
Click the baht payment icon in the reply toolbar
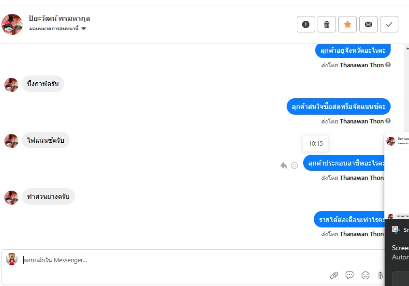click(380, 275)
